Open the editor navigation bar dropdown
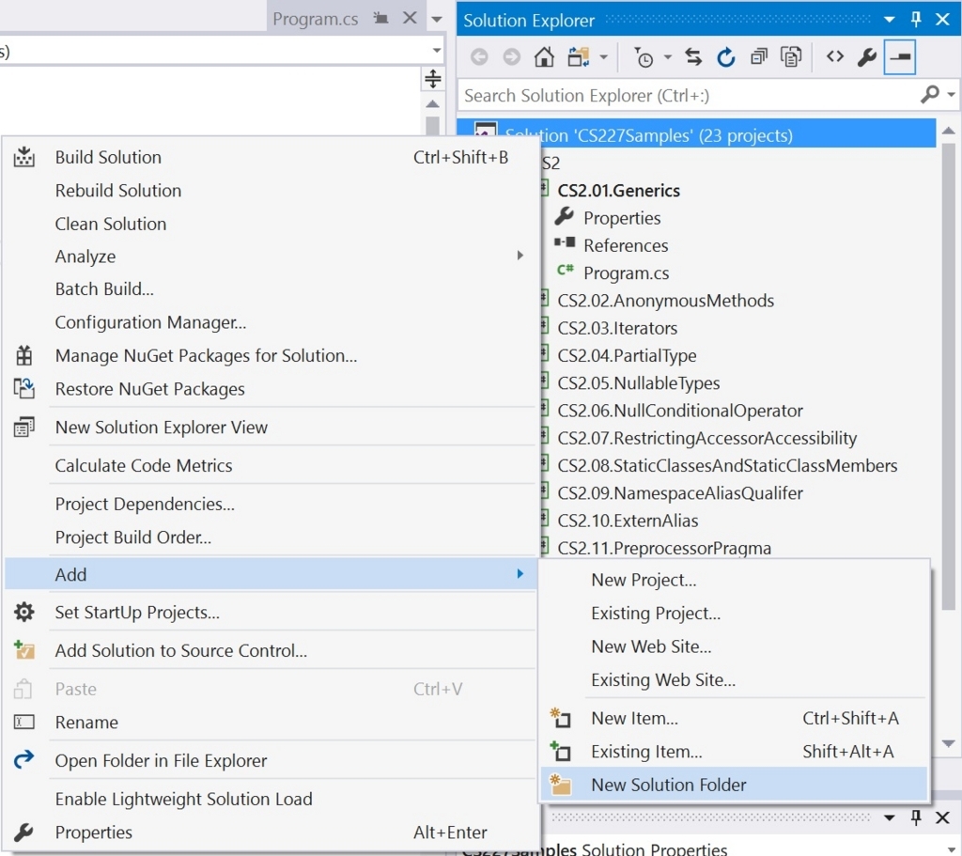The width and height of the screenshot is (962, 856). tap(437, 51)
